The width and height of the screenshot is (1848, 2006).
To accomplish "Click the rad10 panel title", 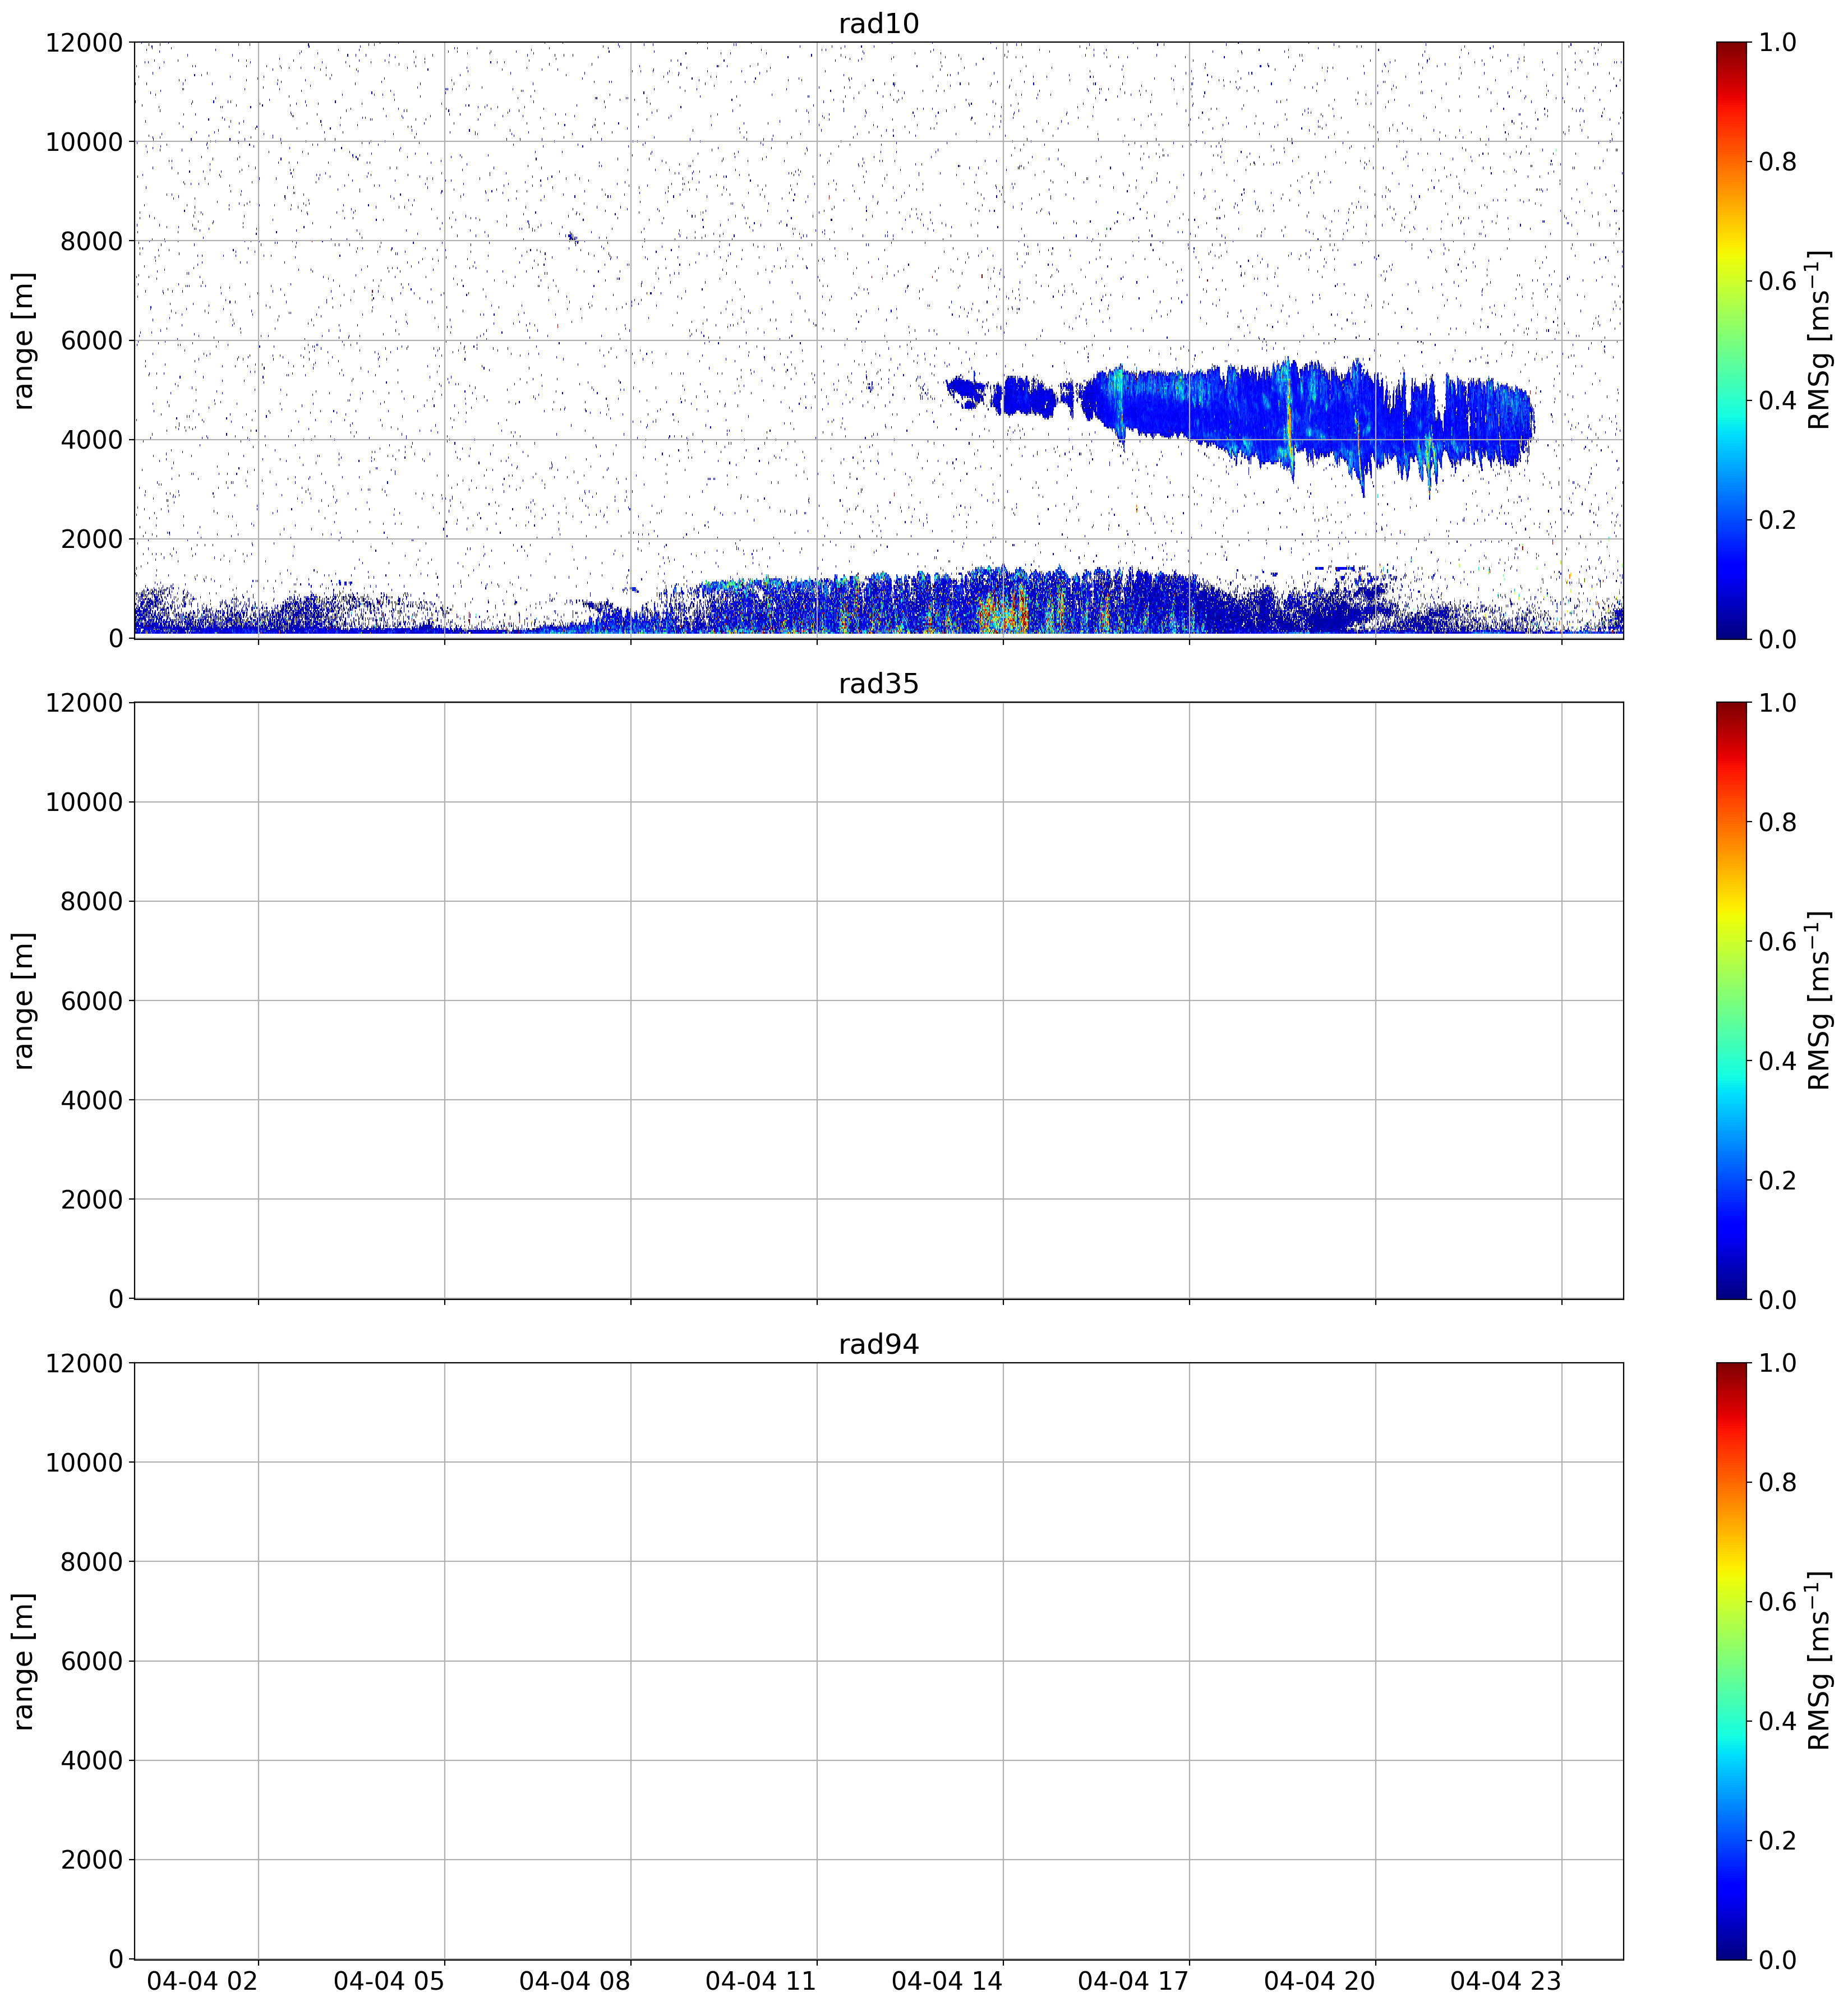I will tap(878, 23).
